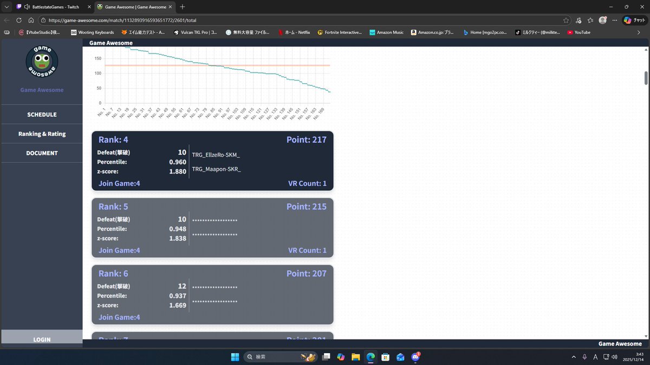Open Copilot from the taskbar
Viewport: 650px width, 365px height.
(x=341, y=357)
